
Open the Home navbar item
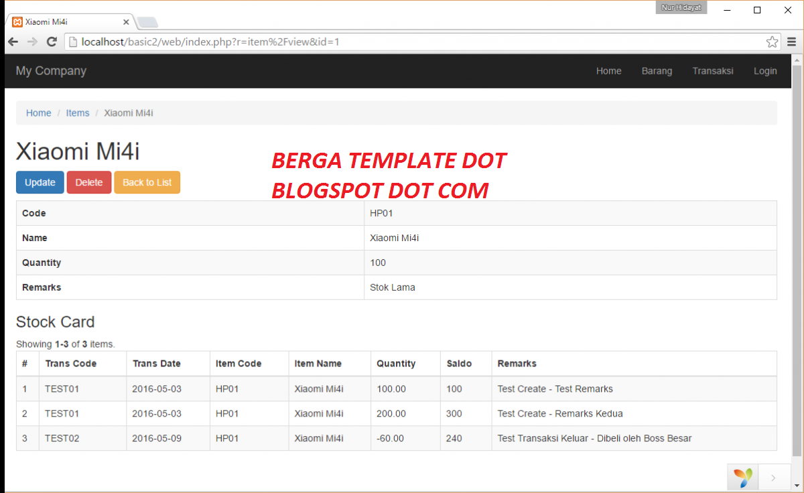(x=608, y=71)
